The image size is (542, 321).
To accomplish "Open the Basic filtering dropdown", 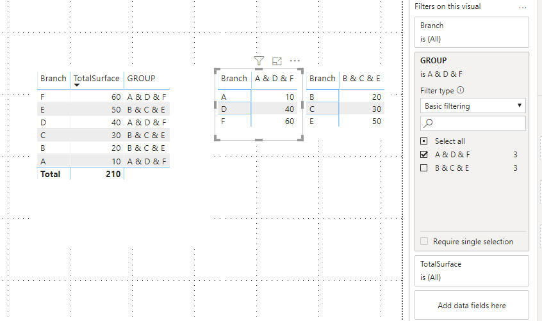I will [473, 106].
